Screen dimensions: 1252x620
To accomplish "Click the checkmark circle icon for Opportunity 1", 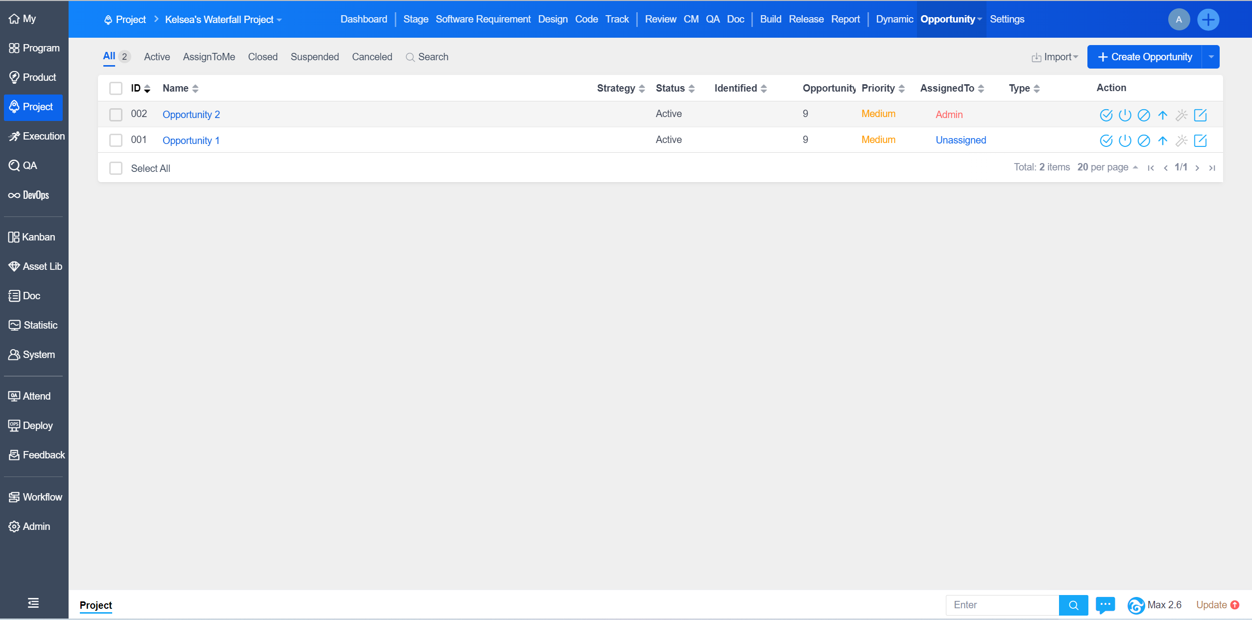I will click(1106, 141).
